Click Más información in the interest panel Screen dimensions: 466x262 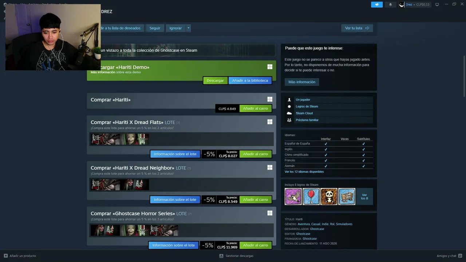[x=302, y=82]
